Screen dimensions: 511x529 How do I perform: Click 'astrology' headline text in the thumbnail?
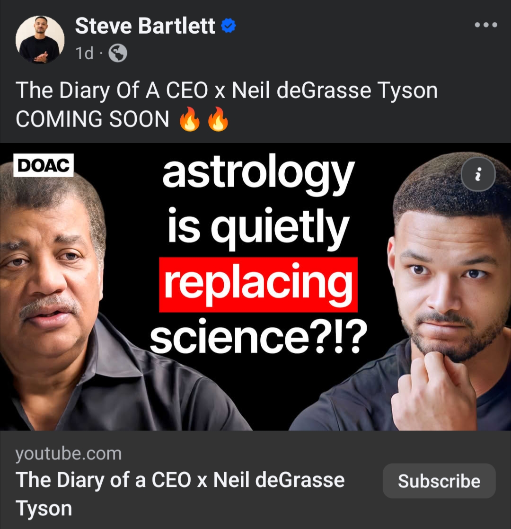click(x=258, y=174)
